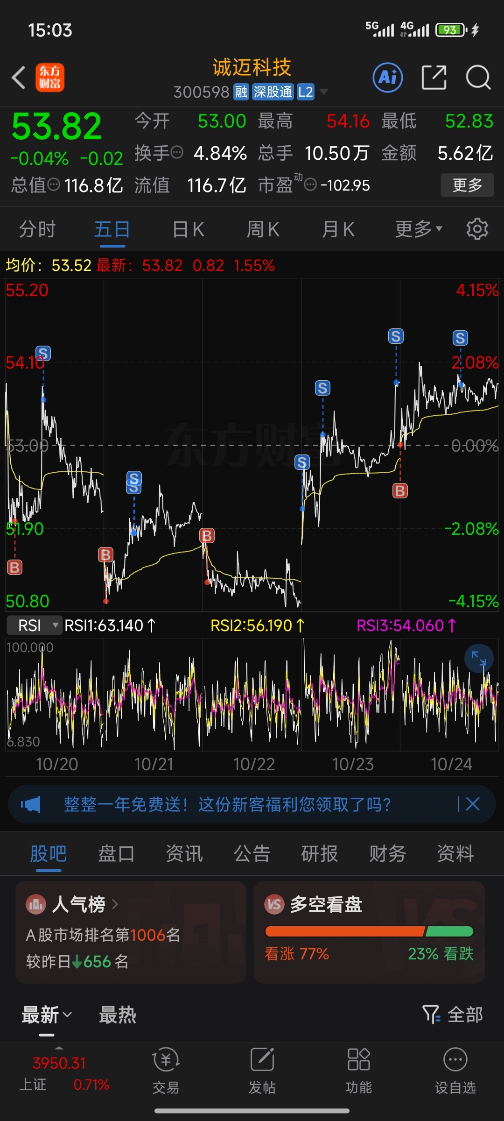
Task: Open the 公告 tab
Action: [x=252, y=853]
